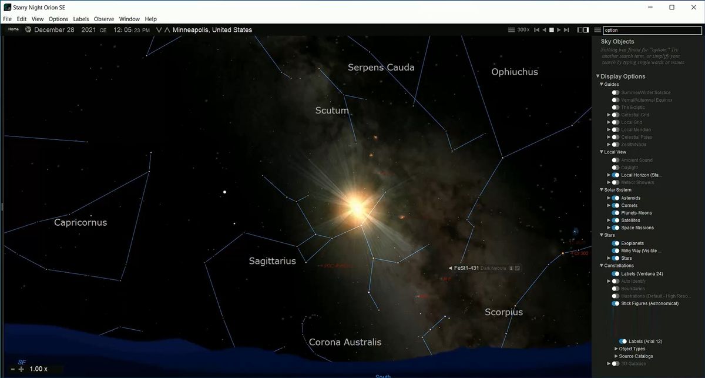Step time backward one increment
The image size is (705, 378).
tap(536, 30)
